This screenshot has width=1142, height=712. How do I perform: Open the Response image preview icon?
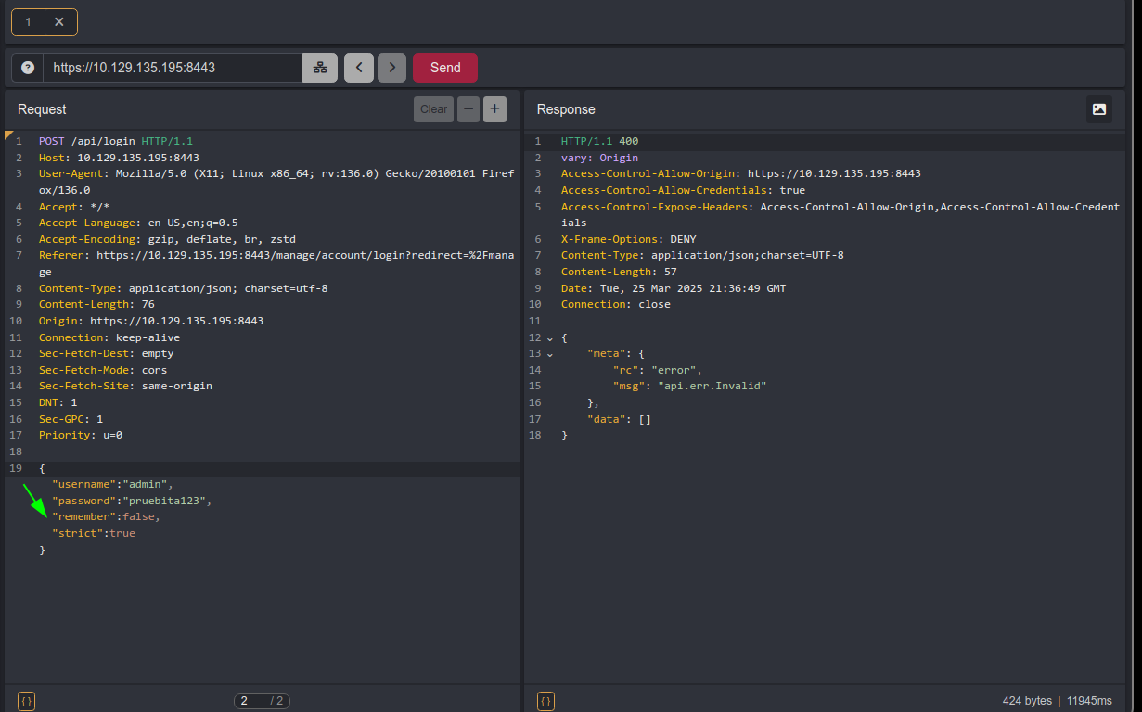coord(1098,109)
